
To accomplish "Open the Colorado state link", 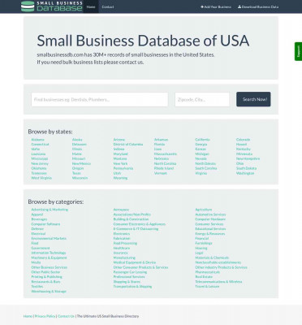I will [243, 140].
